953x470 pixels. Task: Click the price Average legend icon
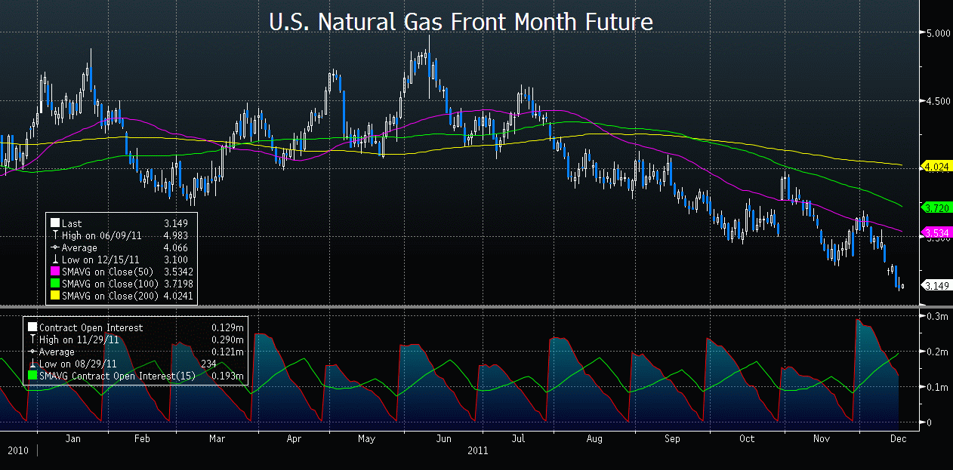(x=54, y=248)
